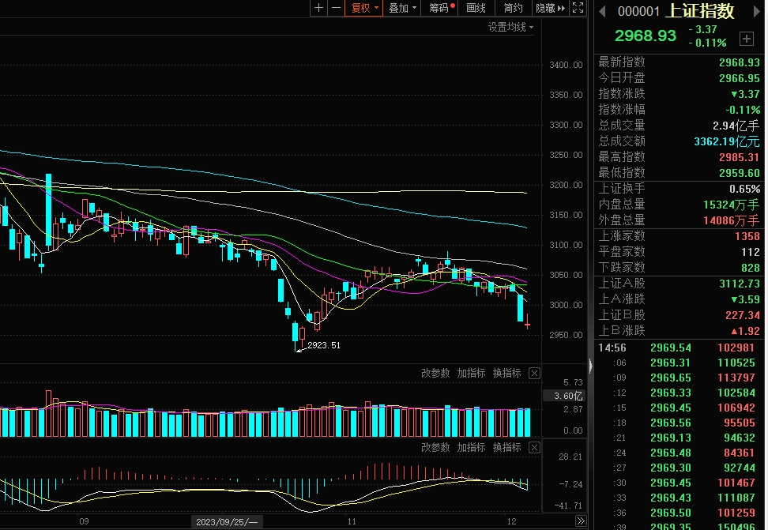Click 加指标 in the volume panel
Image resolution: width=768 pixels, height=530 pixels.
tap(471, 374)
